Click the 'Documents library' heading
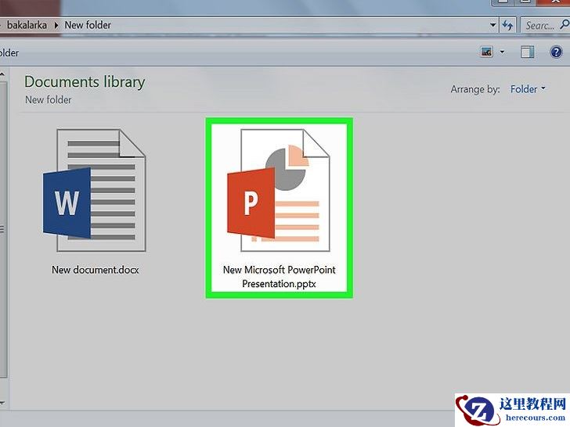The height and width of the screenshot is (427, 570). coord(85,81)
